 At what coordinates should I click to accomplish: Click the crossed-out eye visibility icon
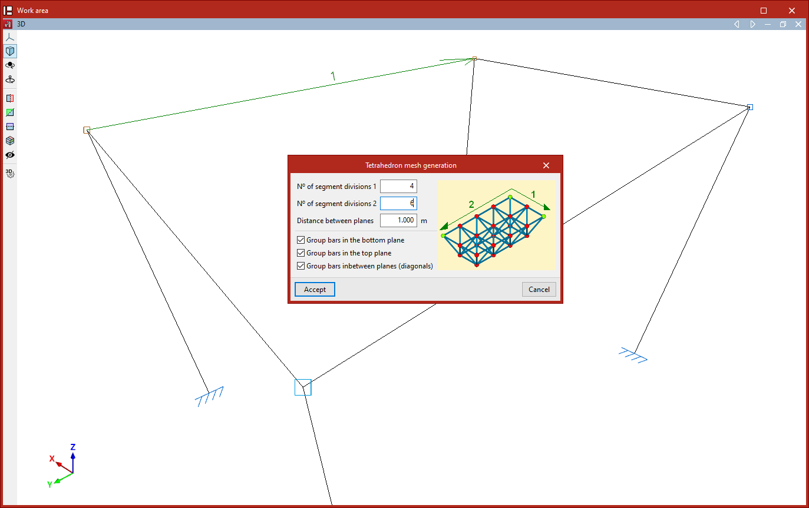coord(9,155)
